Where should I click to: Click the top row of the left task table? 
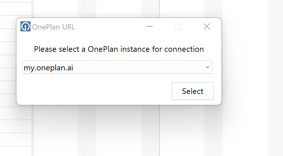coord(16,1)
